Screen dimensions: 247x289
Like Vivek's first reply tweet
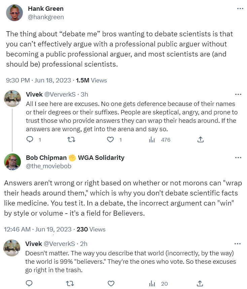click(110, 140)
